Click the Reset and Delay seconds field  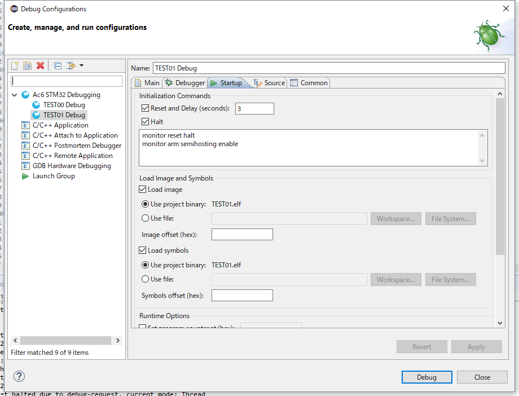254,108
